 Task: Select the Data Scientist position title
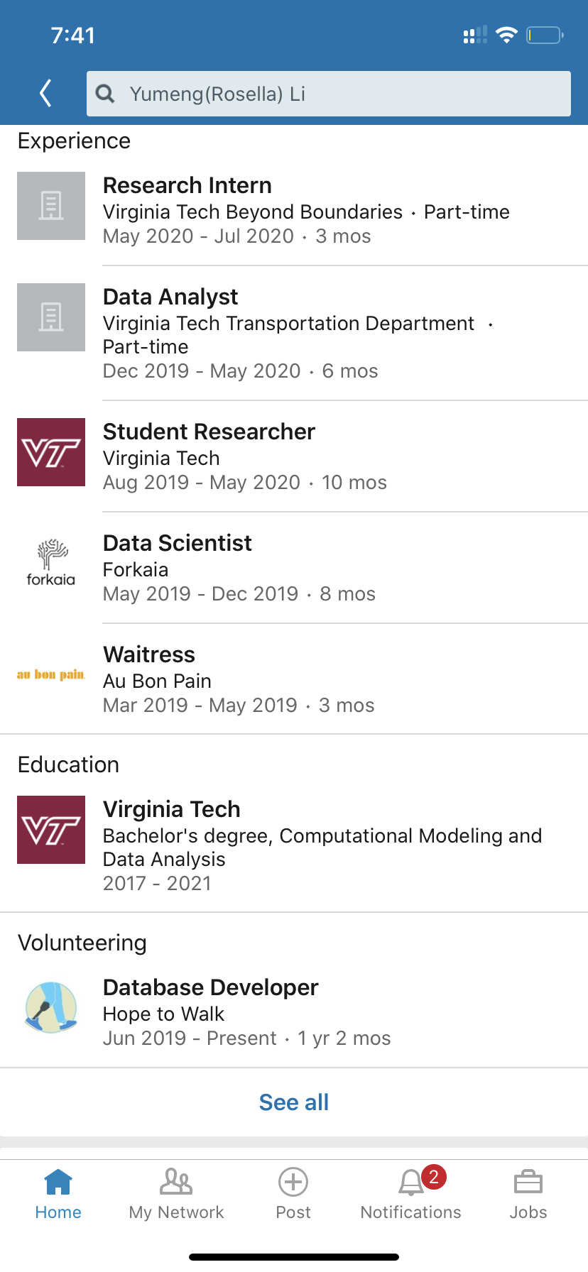(x=178, y=544)
